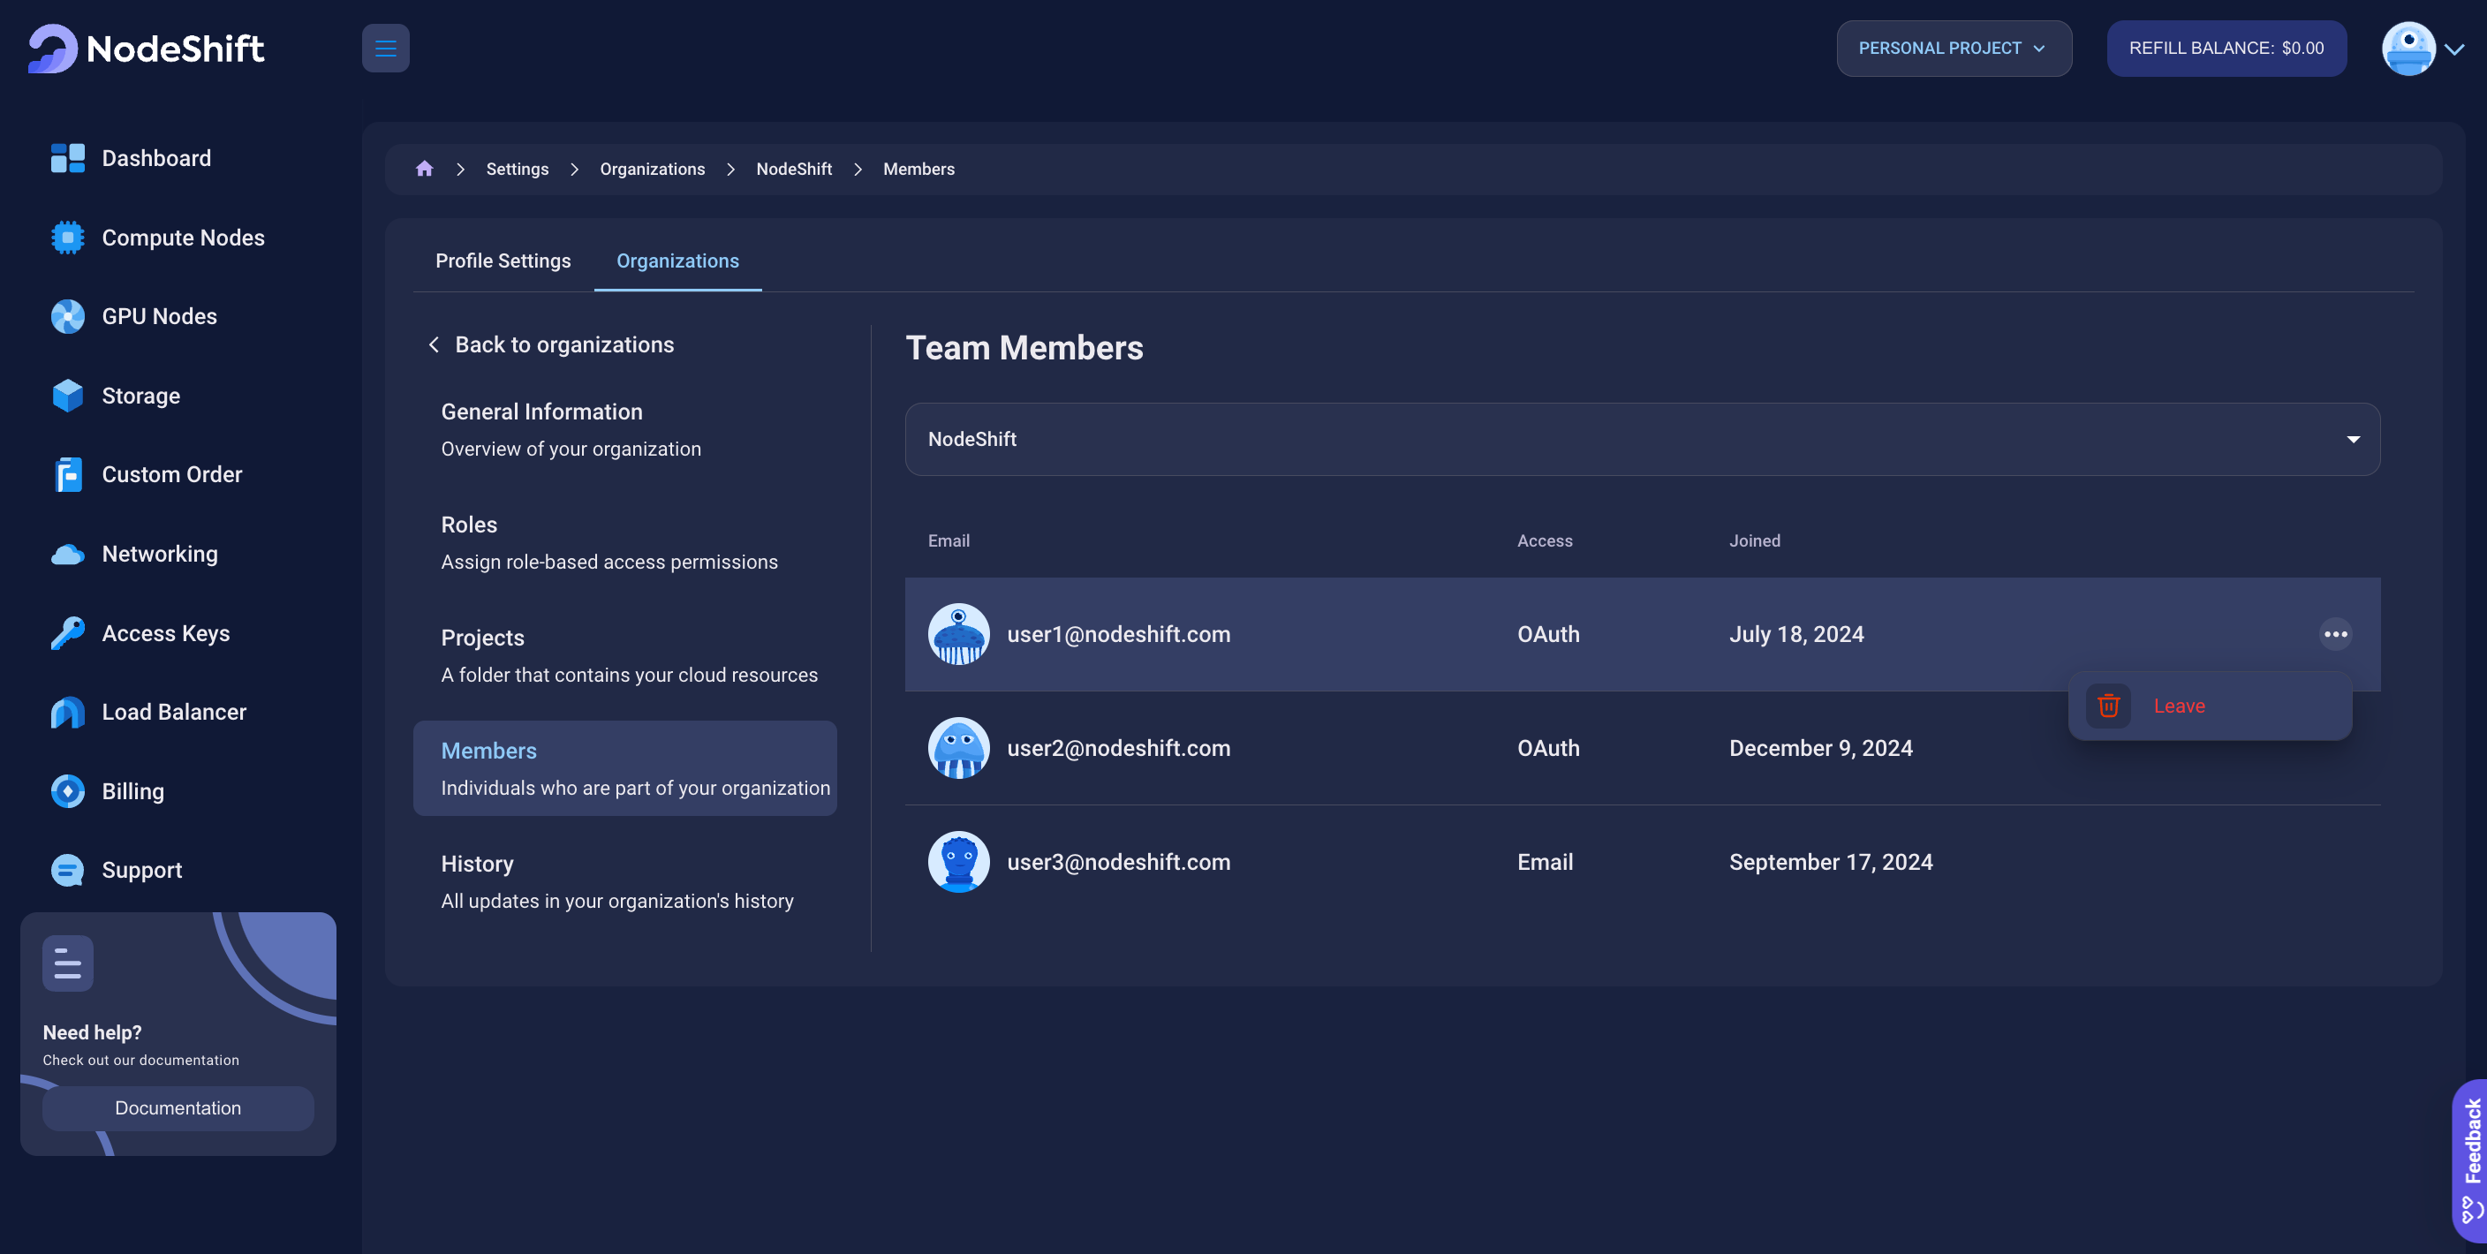This screenshot has height=1254, width=2487.
Task: Open Networking from the sidebar
Action: 160,554
